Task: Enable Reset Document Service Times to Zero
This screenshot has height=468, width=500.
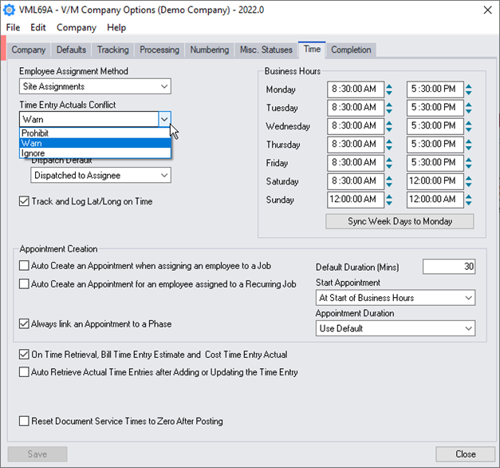Action: [24, 421]
